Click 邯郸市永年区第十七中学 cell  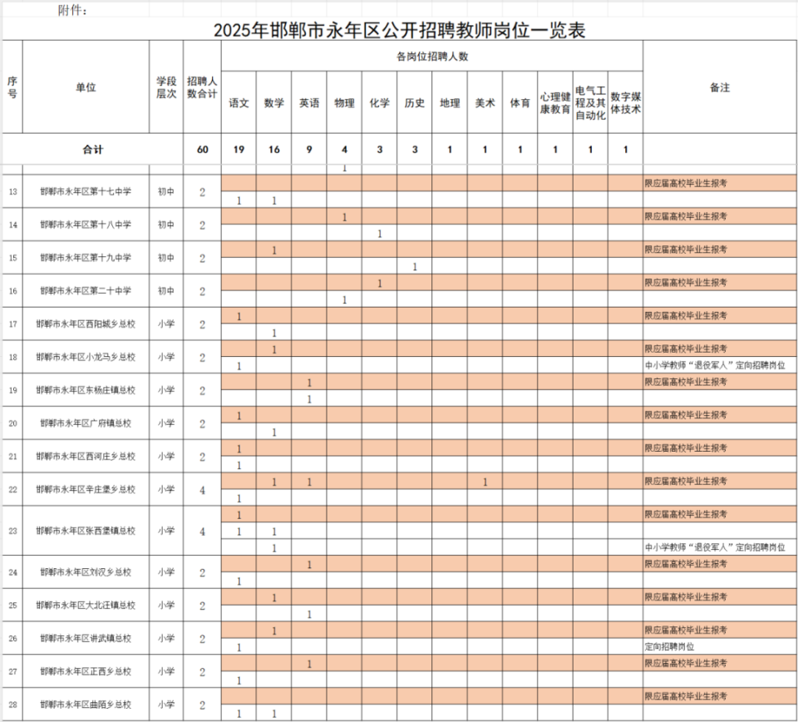pyautogui.click(x=86, y=191)
